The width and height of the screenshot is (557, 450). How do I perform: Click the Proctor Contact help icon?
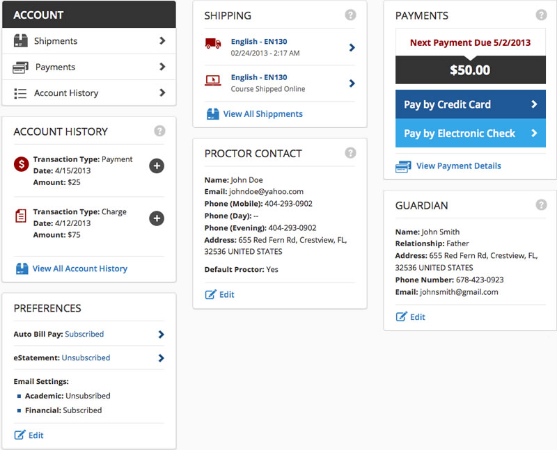pyautogui.click(x=350, y=152)
